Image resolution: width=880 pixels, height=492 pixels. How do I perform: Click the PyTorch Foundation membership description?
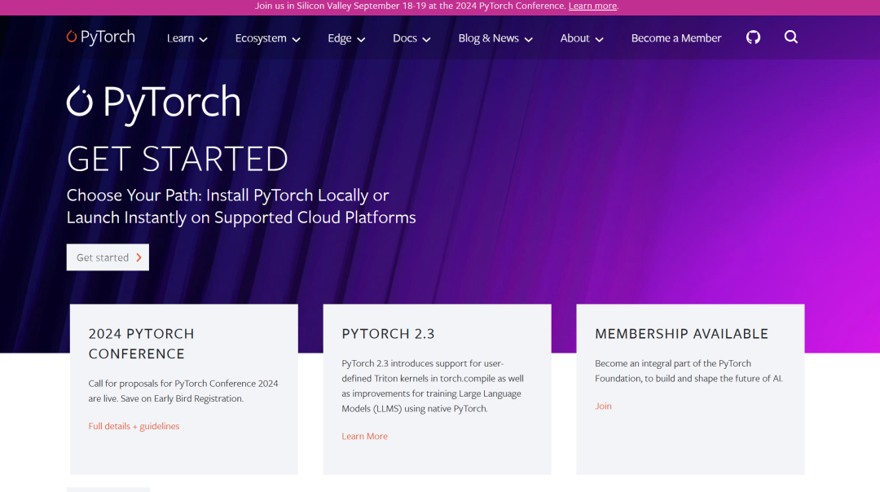coord(689,371)
